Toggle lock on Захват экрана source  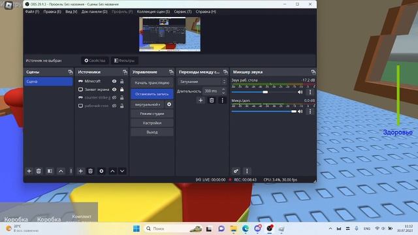(x=122, y=89)
